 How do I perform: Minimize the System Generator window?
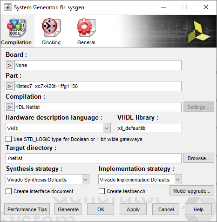coord(163,7)
